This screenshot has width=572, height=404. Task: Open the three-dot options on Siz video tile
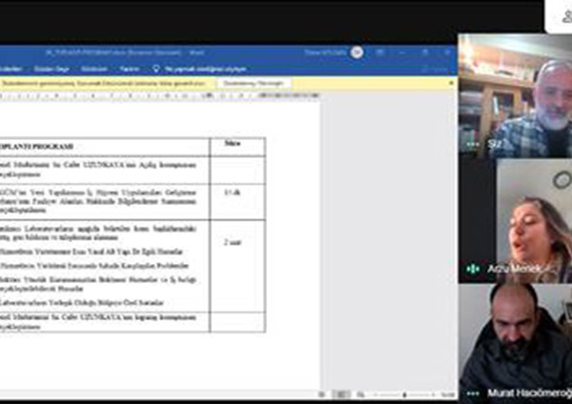[x=473, y=145]
